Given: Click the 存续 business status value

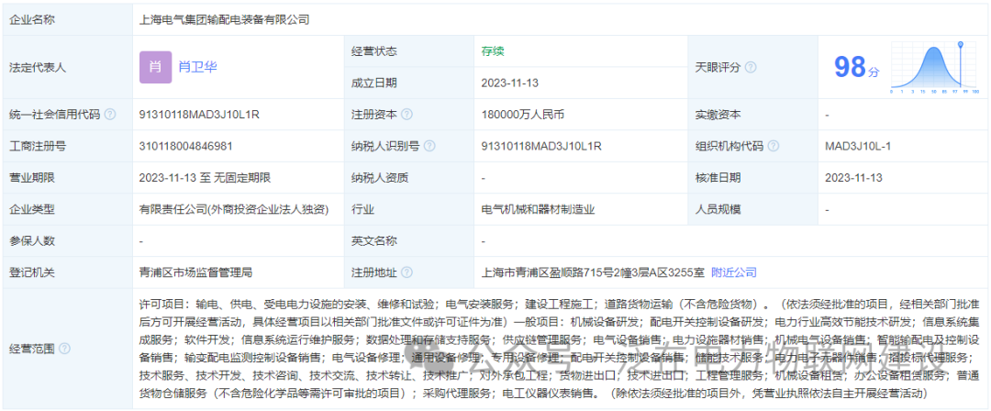Looking at the screenshot, I should pos(493,51).
